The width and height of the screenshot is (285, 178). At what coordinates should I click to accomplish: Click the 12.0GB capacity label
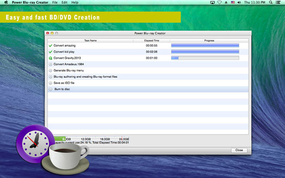pos(85,139)
